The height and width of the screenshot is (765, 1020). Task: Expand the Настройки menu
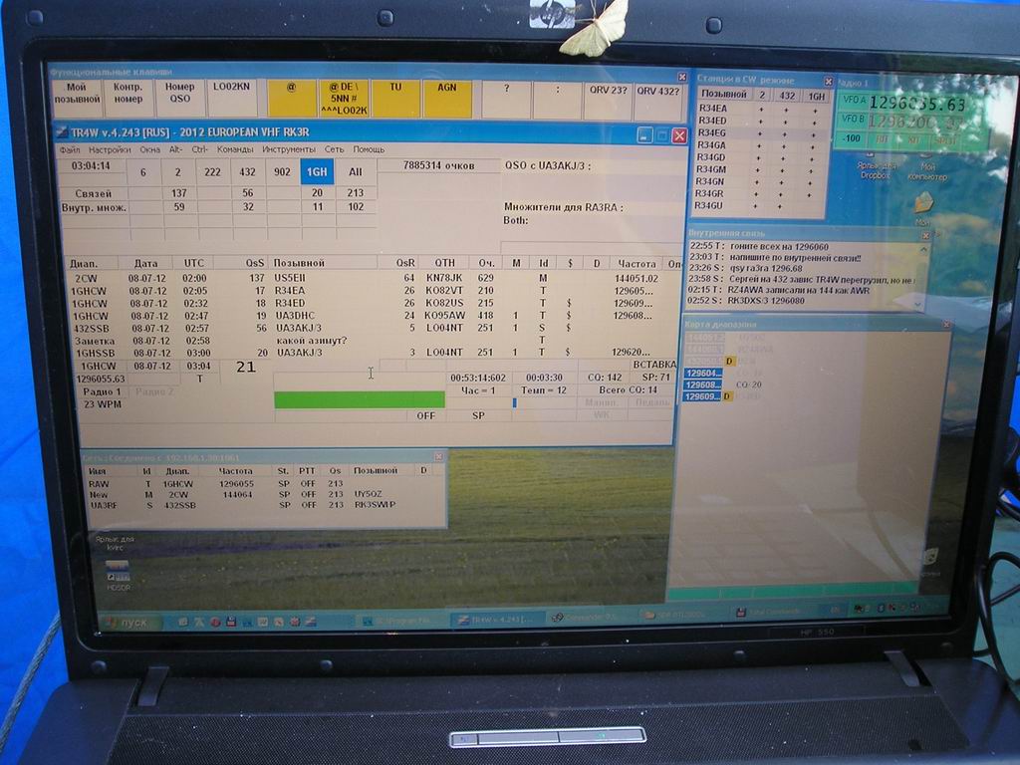pyautogui.click(x=109, y=149)
